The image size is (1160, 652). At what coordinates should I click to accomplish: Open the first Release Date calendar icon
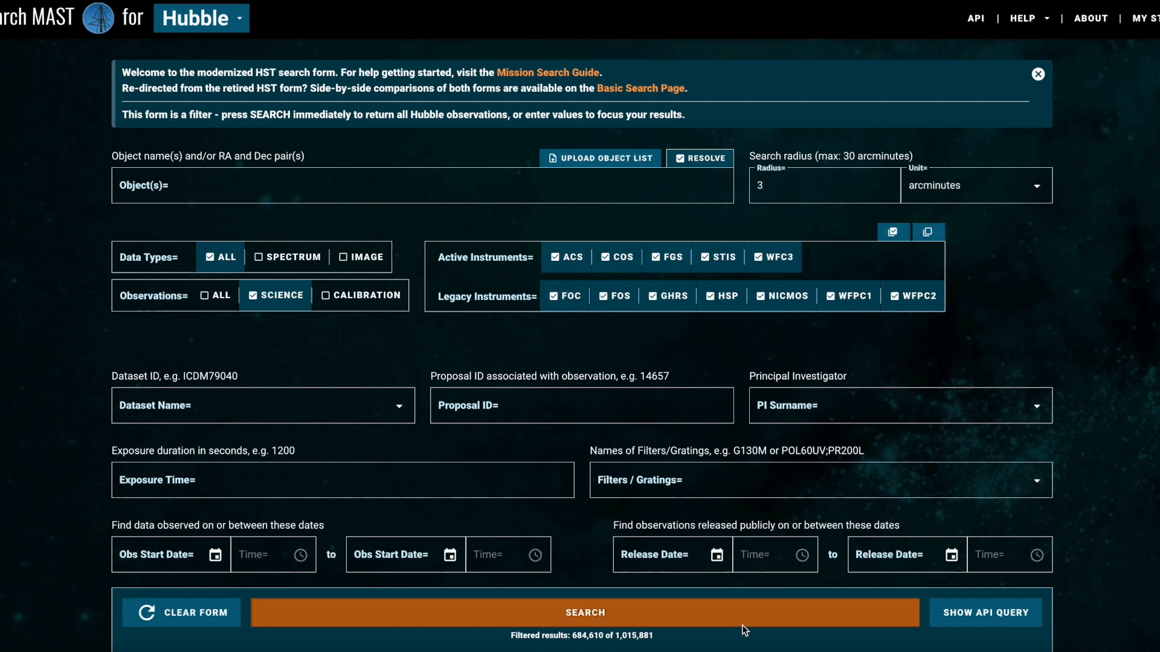pyautogui.click(x=717, y=555)
